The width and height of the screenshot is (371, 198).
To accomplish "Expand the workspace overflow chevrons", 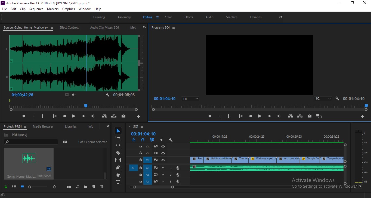I will (281, 17).
